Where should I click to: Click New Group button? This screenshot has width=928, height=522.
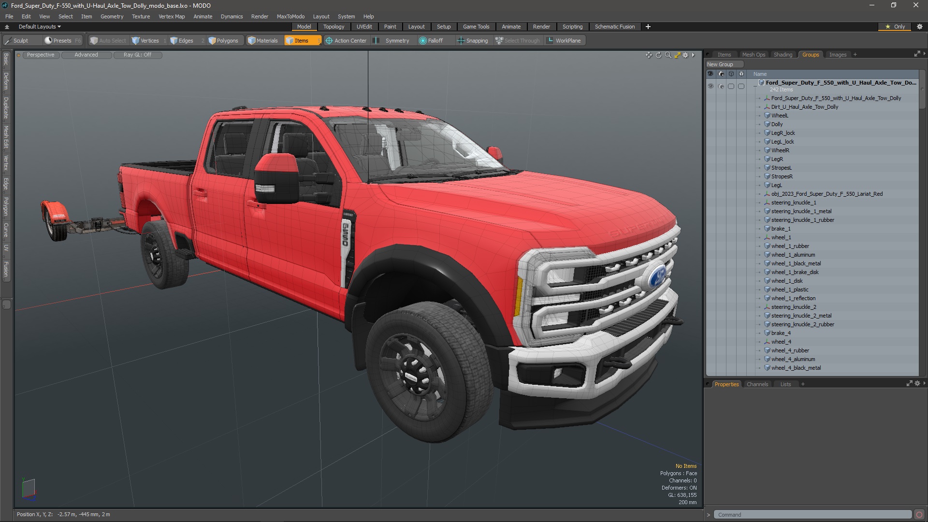coord(724,64)
